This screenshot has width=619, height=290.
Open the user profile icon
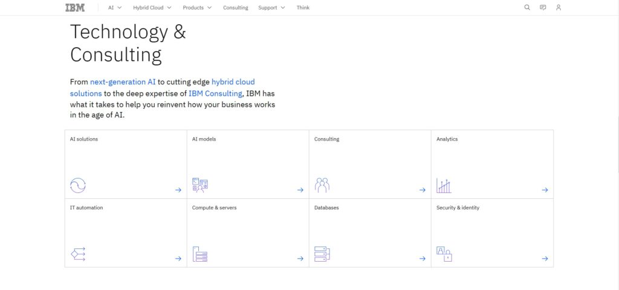558,7
